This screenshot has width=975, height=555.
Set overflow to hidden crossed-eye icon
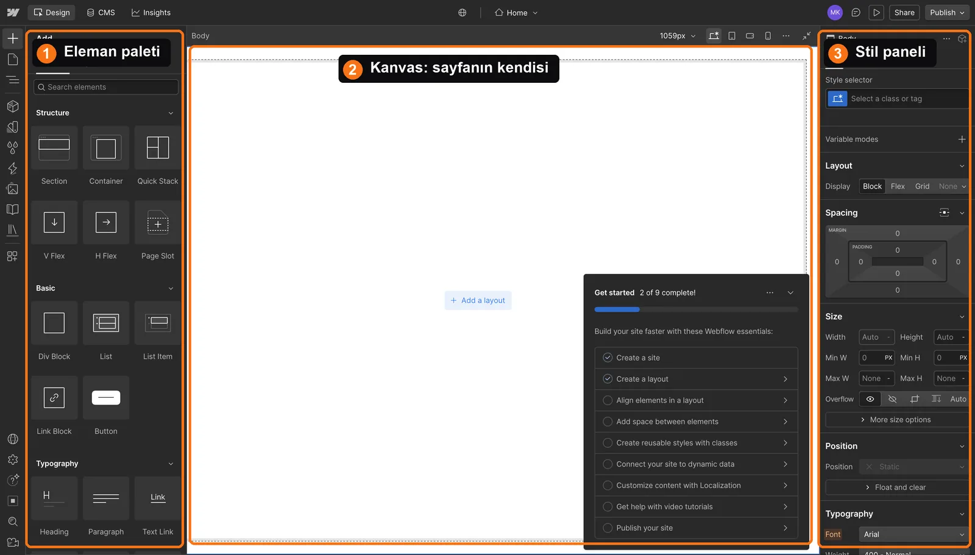(x=892, y=399)
